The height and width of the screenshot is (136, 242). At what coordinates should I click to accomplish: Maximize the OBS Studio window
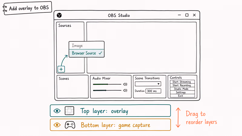187,15
